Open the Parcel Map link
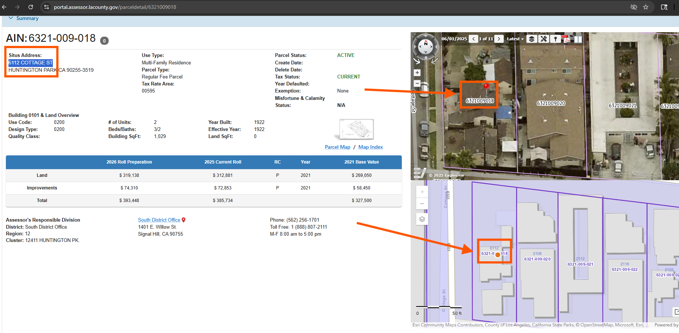Screen dimensions: 679x333 [337, 147]
